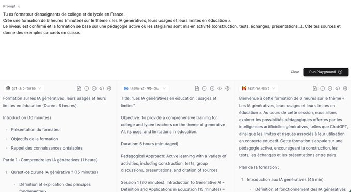The image size is (351, 192).
Task: Open the llama-v2-70b model dropdown
Action: click(145, 88)
